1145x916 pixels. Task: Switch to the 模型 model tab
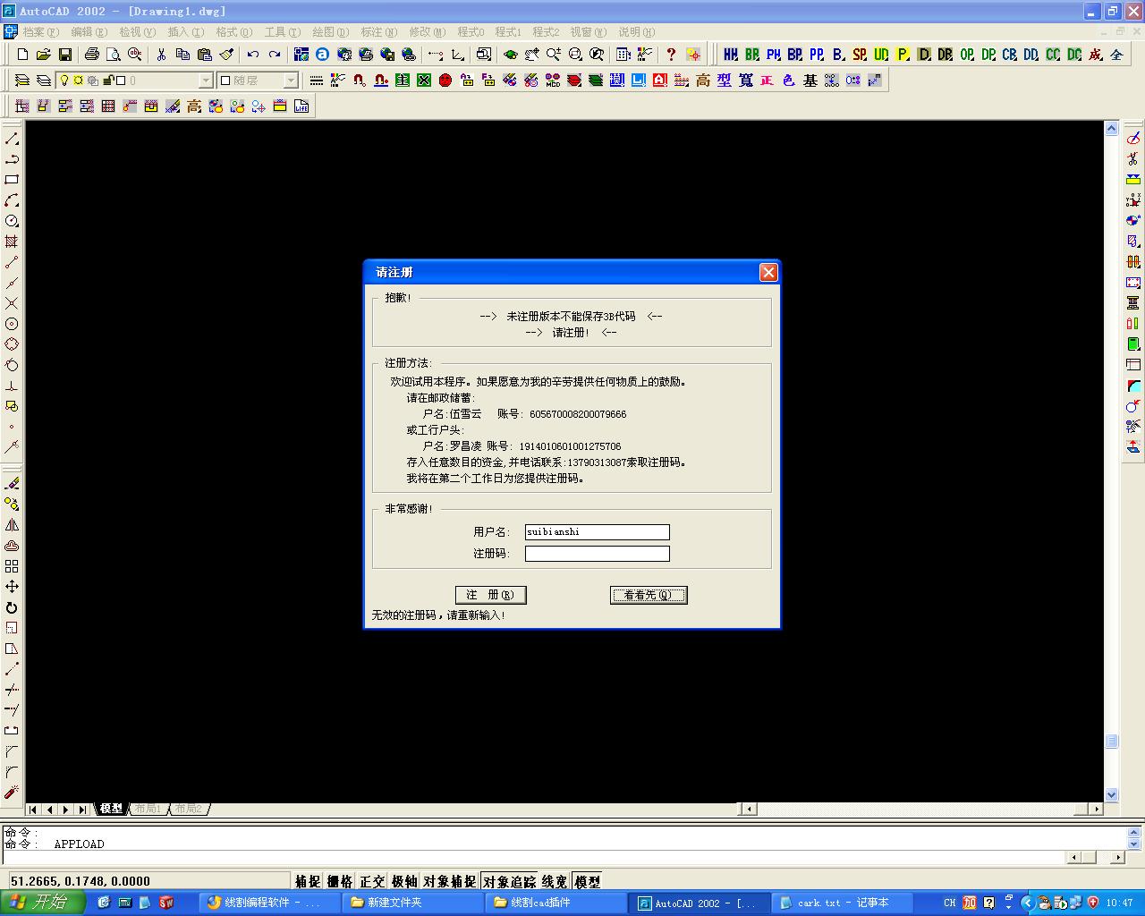112,809
